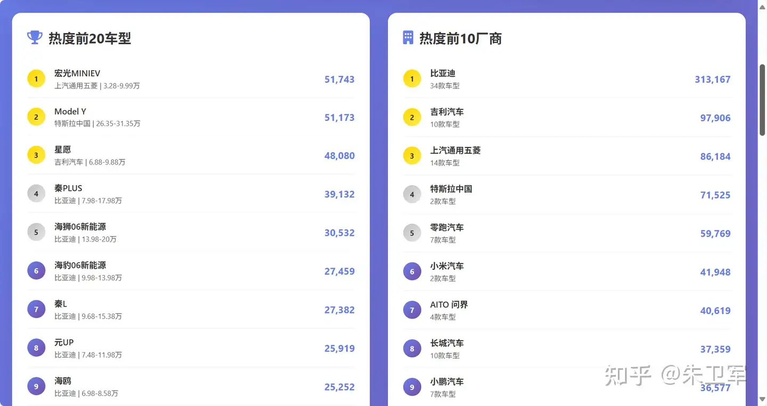
Task: Click the value 27,459
Action: (x=339, y=271)
